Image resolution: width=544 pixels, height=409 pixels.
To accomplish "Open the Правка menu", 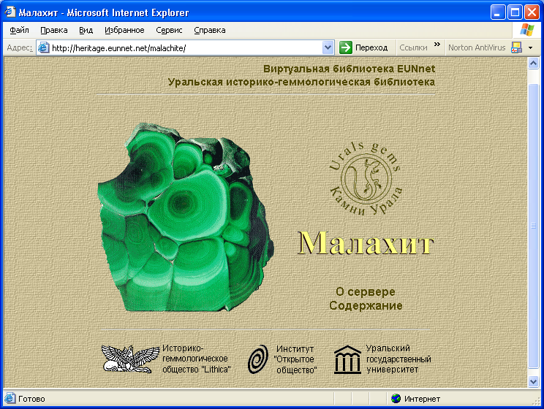I will 54,30.
